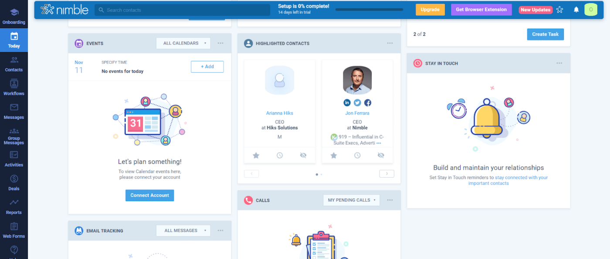The width and height of the screenshot is (610, 259).
Task: Open Jon Ferrara's LinkedIn profile icon
Action: (x=347, y=103)
